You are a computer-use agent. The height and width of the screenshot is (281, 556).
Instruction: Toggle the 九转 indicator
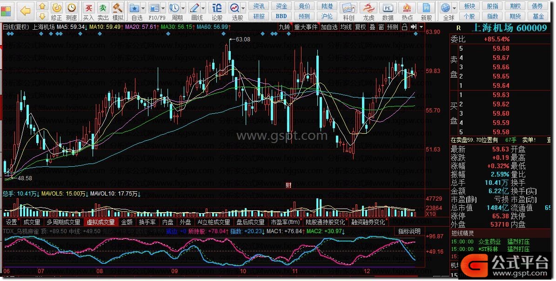284,27
